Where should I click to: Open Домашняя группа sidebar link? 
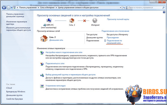[14, 95]
